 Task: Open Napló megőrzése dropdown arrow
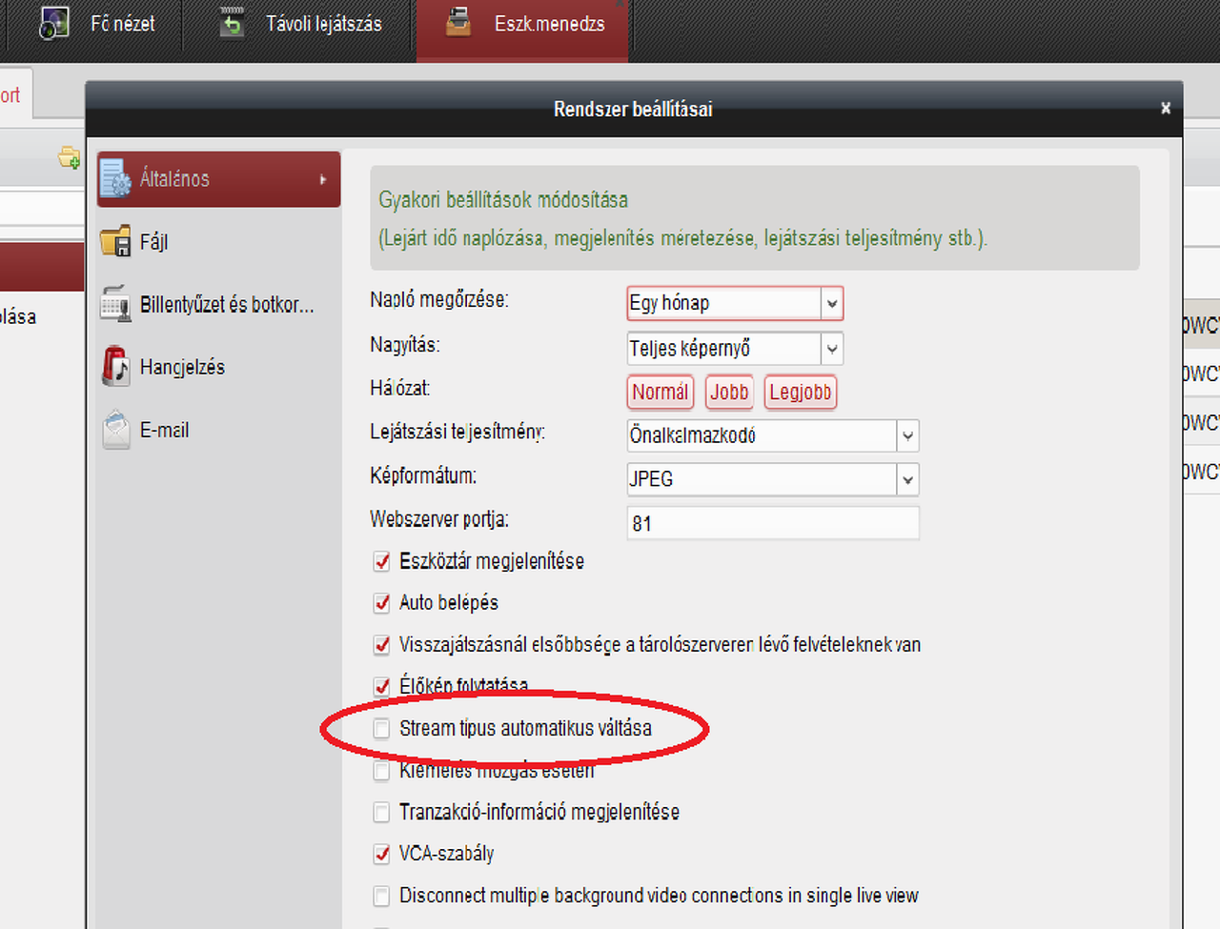tap(832, 304)
